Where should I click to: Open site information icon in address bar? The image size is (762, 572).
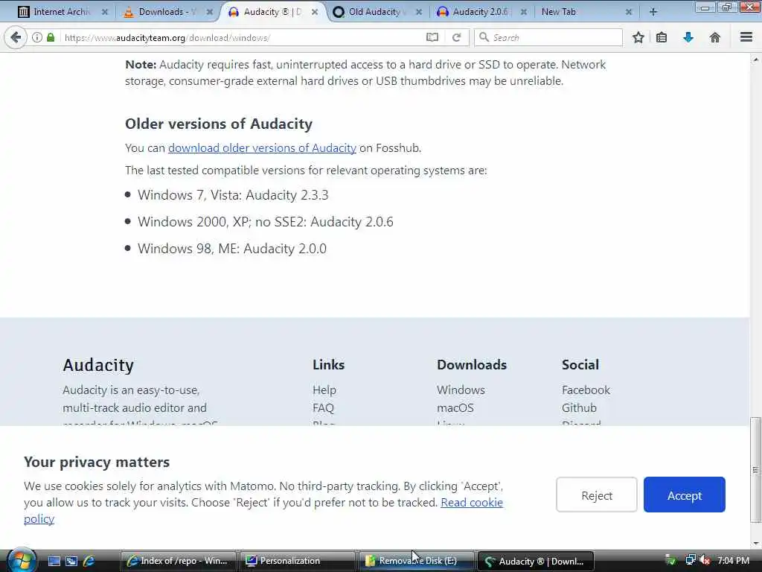(x=37, y=37)
